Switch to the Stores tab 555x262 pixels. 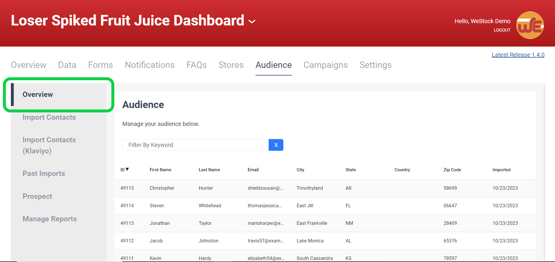231,65
